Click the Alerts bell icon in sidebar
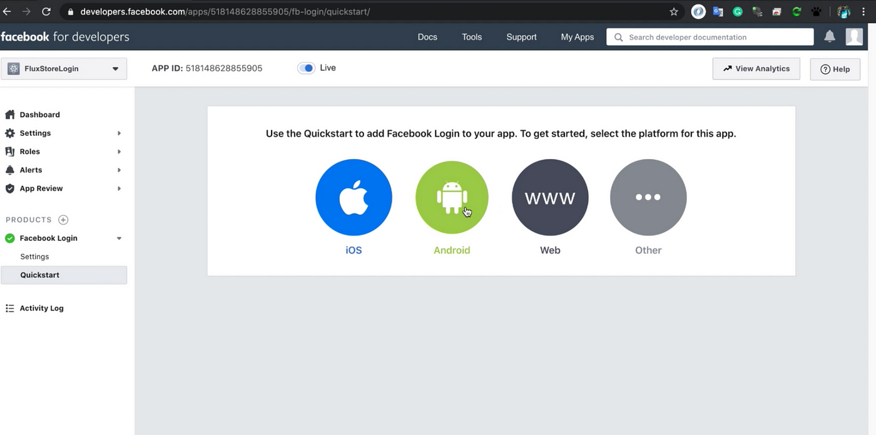The height and width of the screenshot is (435, 876). click(x=9, y=170)
